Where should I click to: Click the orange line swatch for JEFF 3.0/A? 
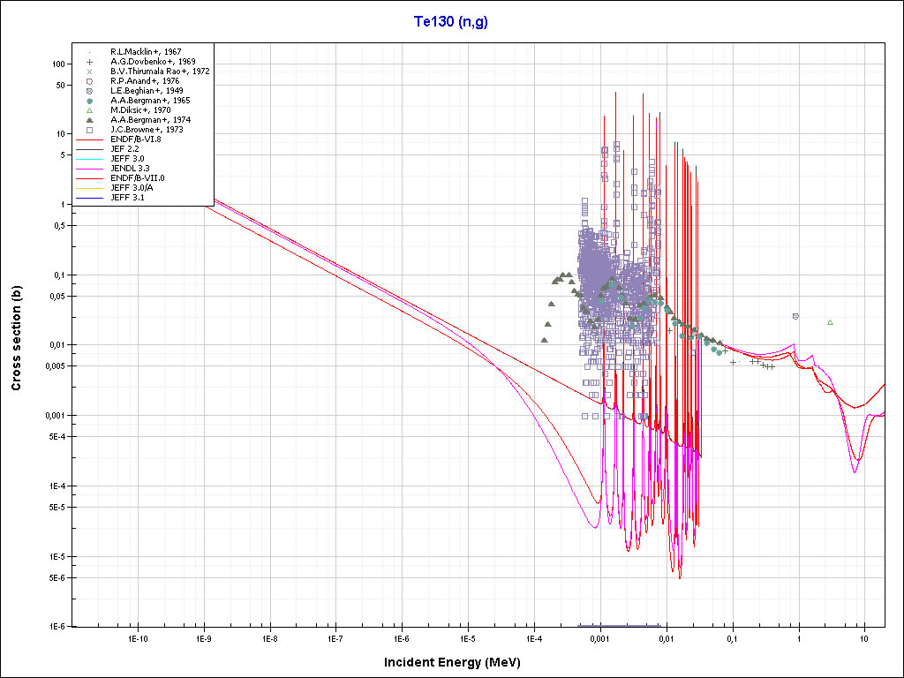coord(90,188)
